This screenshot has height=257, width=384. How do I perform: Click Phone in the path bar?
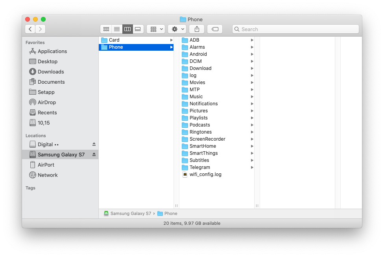coord(168,213)
